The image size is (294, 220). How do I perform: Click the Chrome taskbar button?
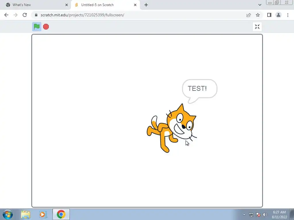pos(61,214)
